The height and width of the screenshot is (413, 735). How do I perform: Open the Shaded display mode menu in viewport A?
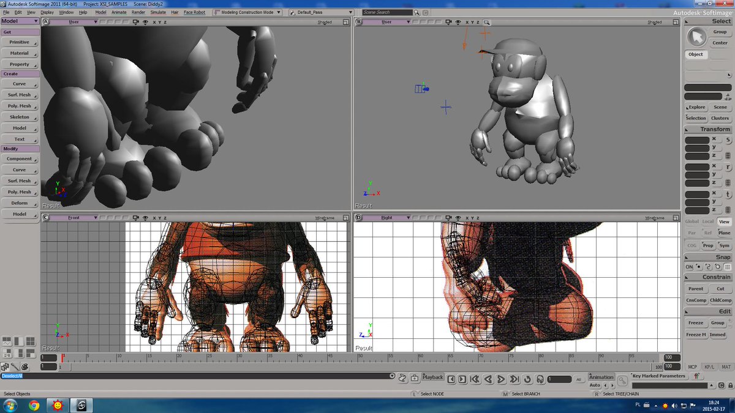325,22
